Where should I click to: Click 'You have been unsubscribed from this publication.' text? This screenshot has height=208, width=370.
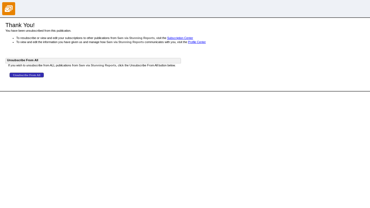(38, 31)
